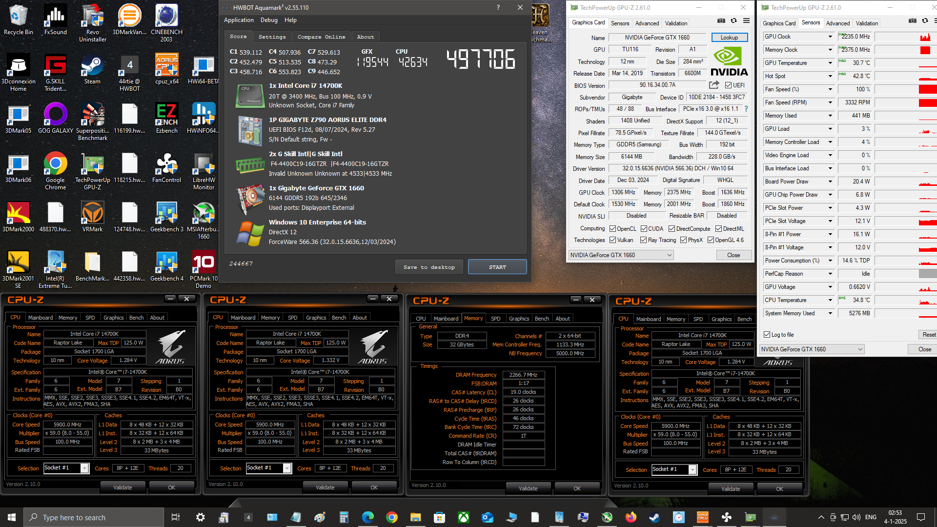937x527 pixels.
Task: Open the PerfCap Reason sensor dropdown
Action: 830,274
